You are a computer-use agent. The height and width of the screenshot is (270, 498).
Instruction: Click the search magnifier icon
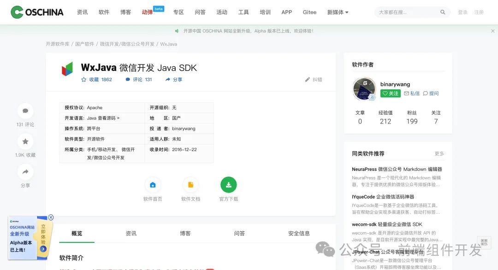442,12
